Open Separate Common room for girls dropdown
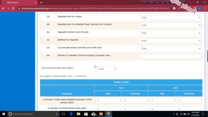The image size is (208, 117). (x=170, y=33)
